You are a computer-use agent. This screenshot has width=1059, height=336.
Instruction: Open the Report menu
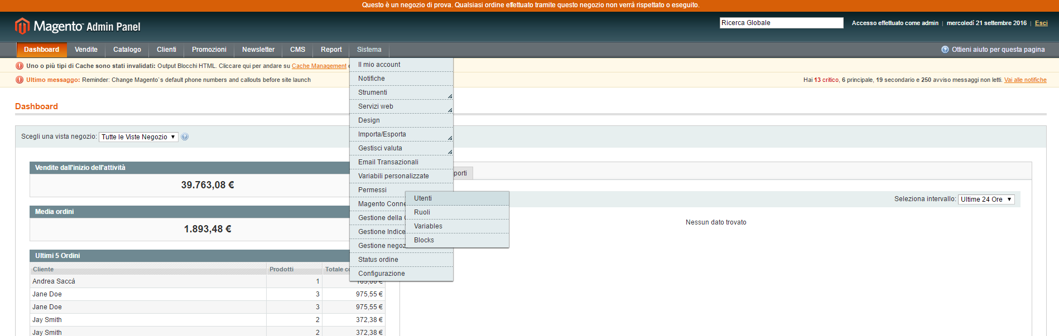[331, 50]
